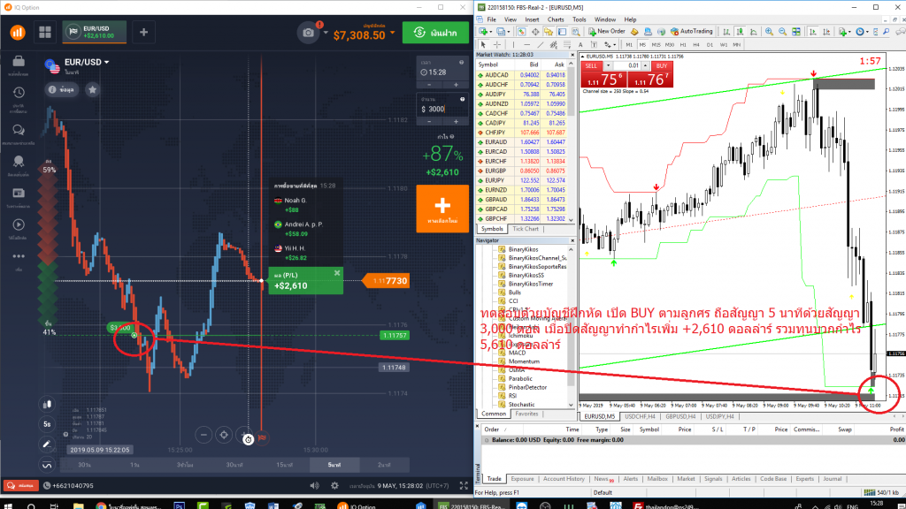Click the orange new option plus button
The height and width of the screenshot is (509, 906).
click(x=442, y=209)
